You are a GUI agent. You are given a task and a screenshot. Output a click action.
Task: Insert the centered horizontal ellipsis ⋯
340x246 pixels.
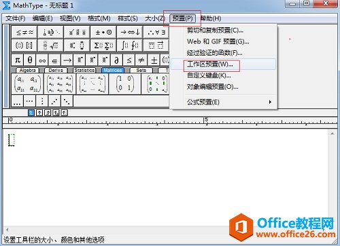(30, 101)
